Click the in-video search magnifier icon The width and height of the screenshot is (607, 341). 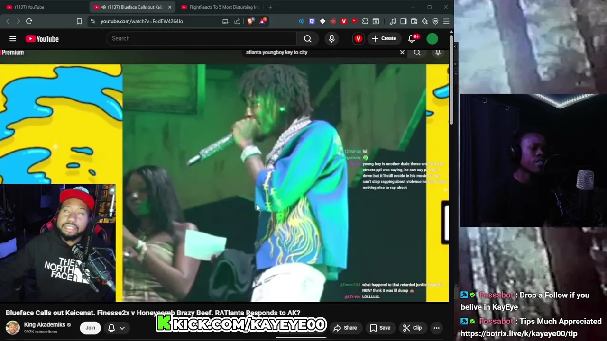(417, 53)
